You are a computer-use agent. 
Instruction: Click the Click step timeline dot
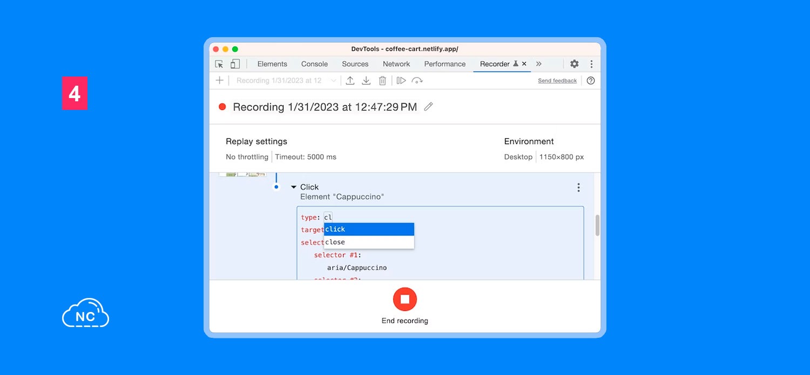[x=276, y=187]
